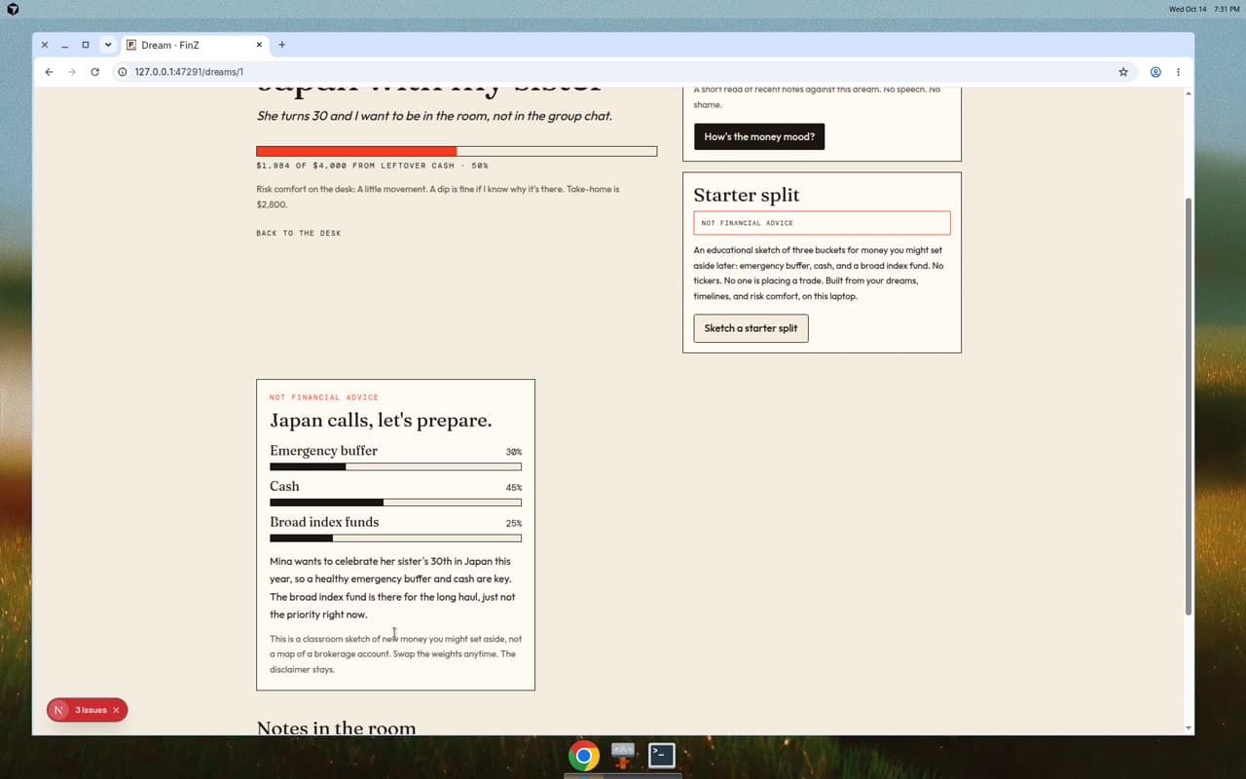Launch Chrome from the dock

[x=584, y=756]
